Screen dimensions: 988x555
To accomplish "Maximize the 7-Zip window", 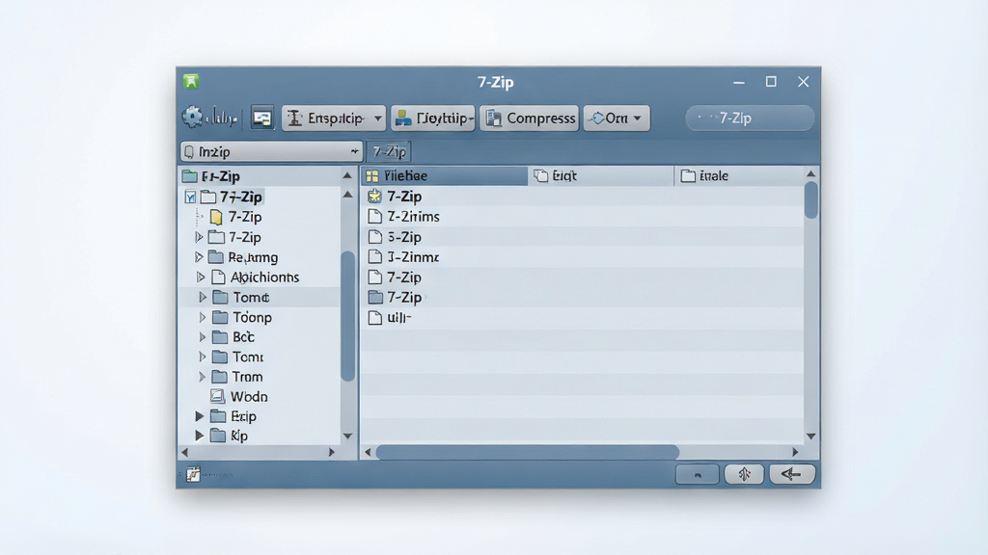I will click(x=771, y=82).
